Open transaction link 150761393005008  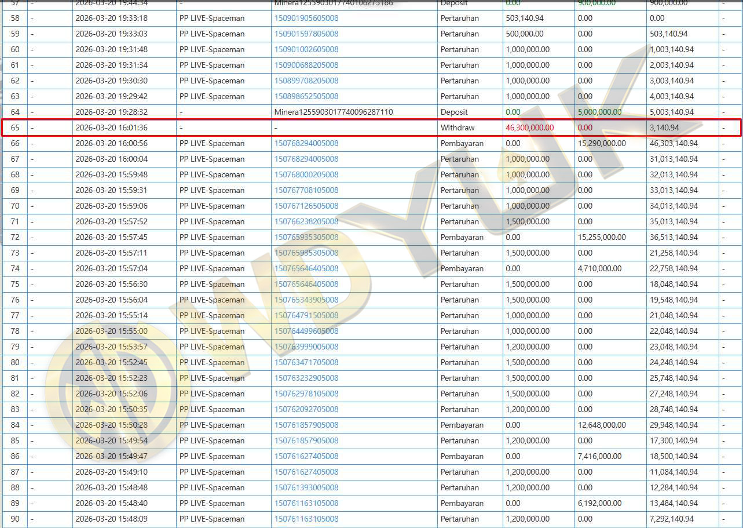pyautogui.click(x=306, y=488)
